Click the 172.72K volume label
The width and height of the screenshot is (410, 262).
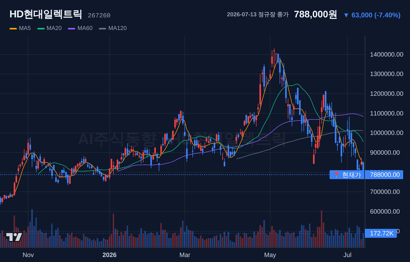(381, 233)
